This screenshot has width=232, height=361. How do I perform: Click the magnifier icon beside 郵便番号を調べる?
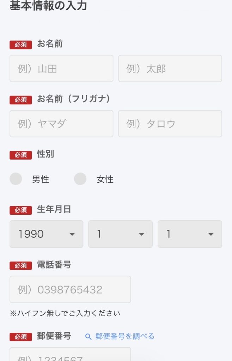[88, 337]
